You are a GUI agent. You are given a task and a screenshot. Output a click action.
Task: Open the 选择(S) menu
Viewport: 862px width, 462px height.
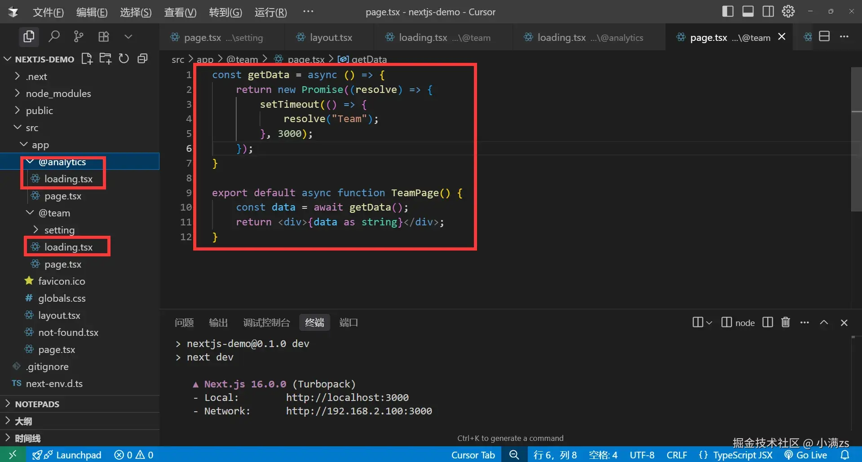coord(136,12)
